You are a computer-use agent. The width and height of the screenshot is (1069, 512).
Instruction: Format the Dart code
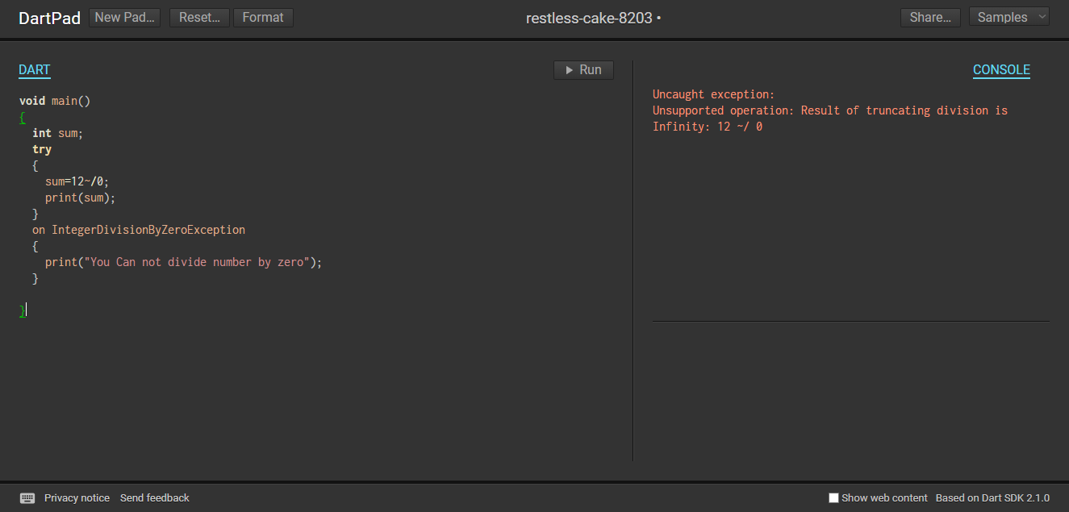pyautogui.click(x=263, y=17)
